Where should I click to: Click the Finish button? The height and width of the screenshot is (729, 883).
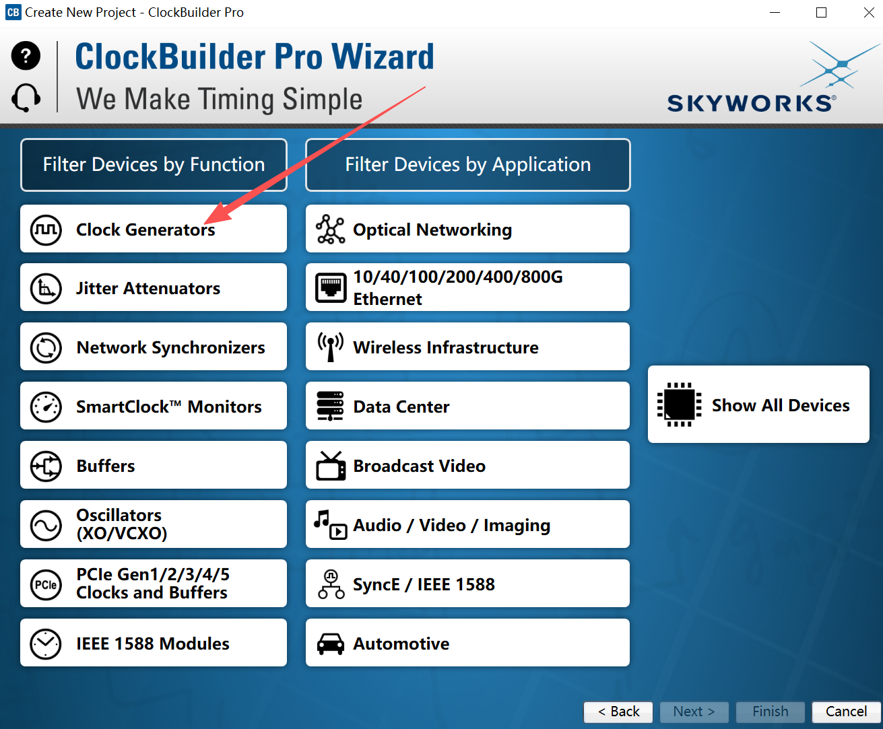(x=771, y=711)
